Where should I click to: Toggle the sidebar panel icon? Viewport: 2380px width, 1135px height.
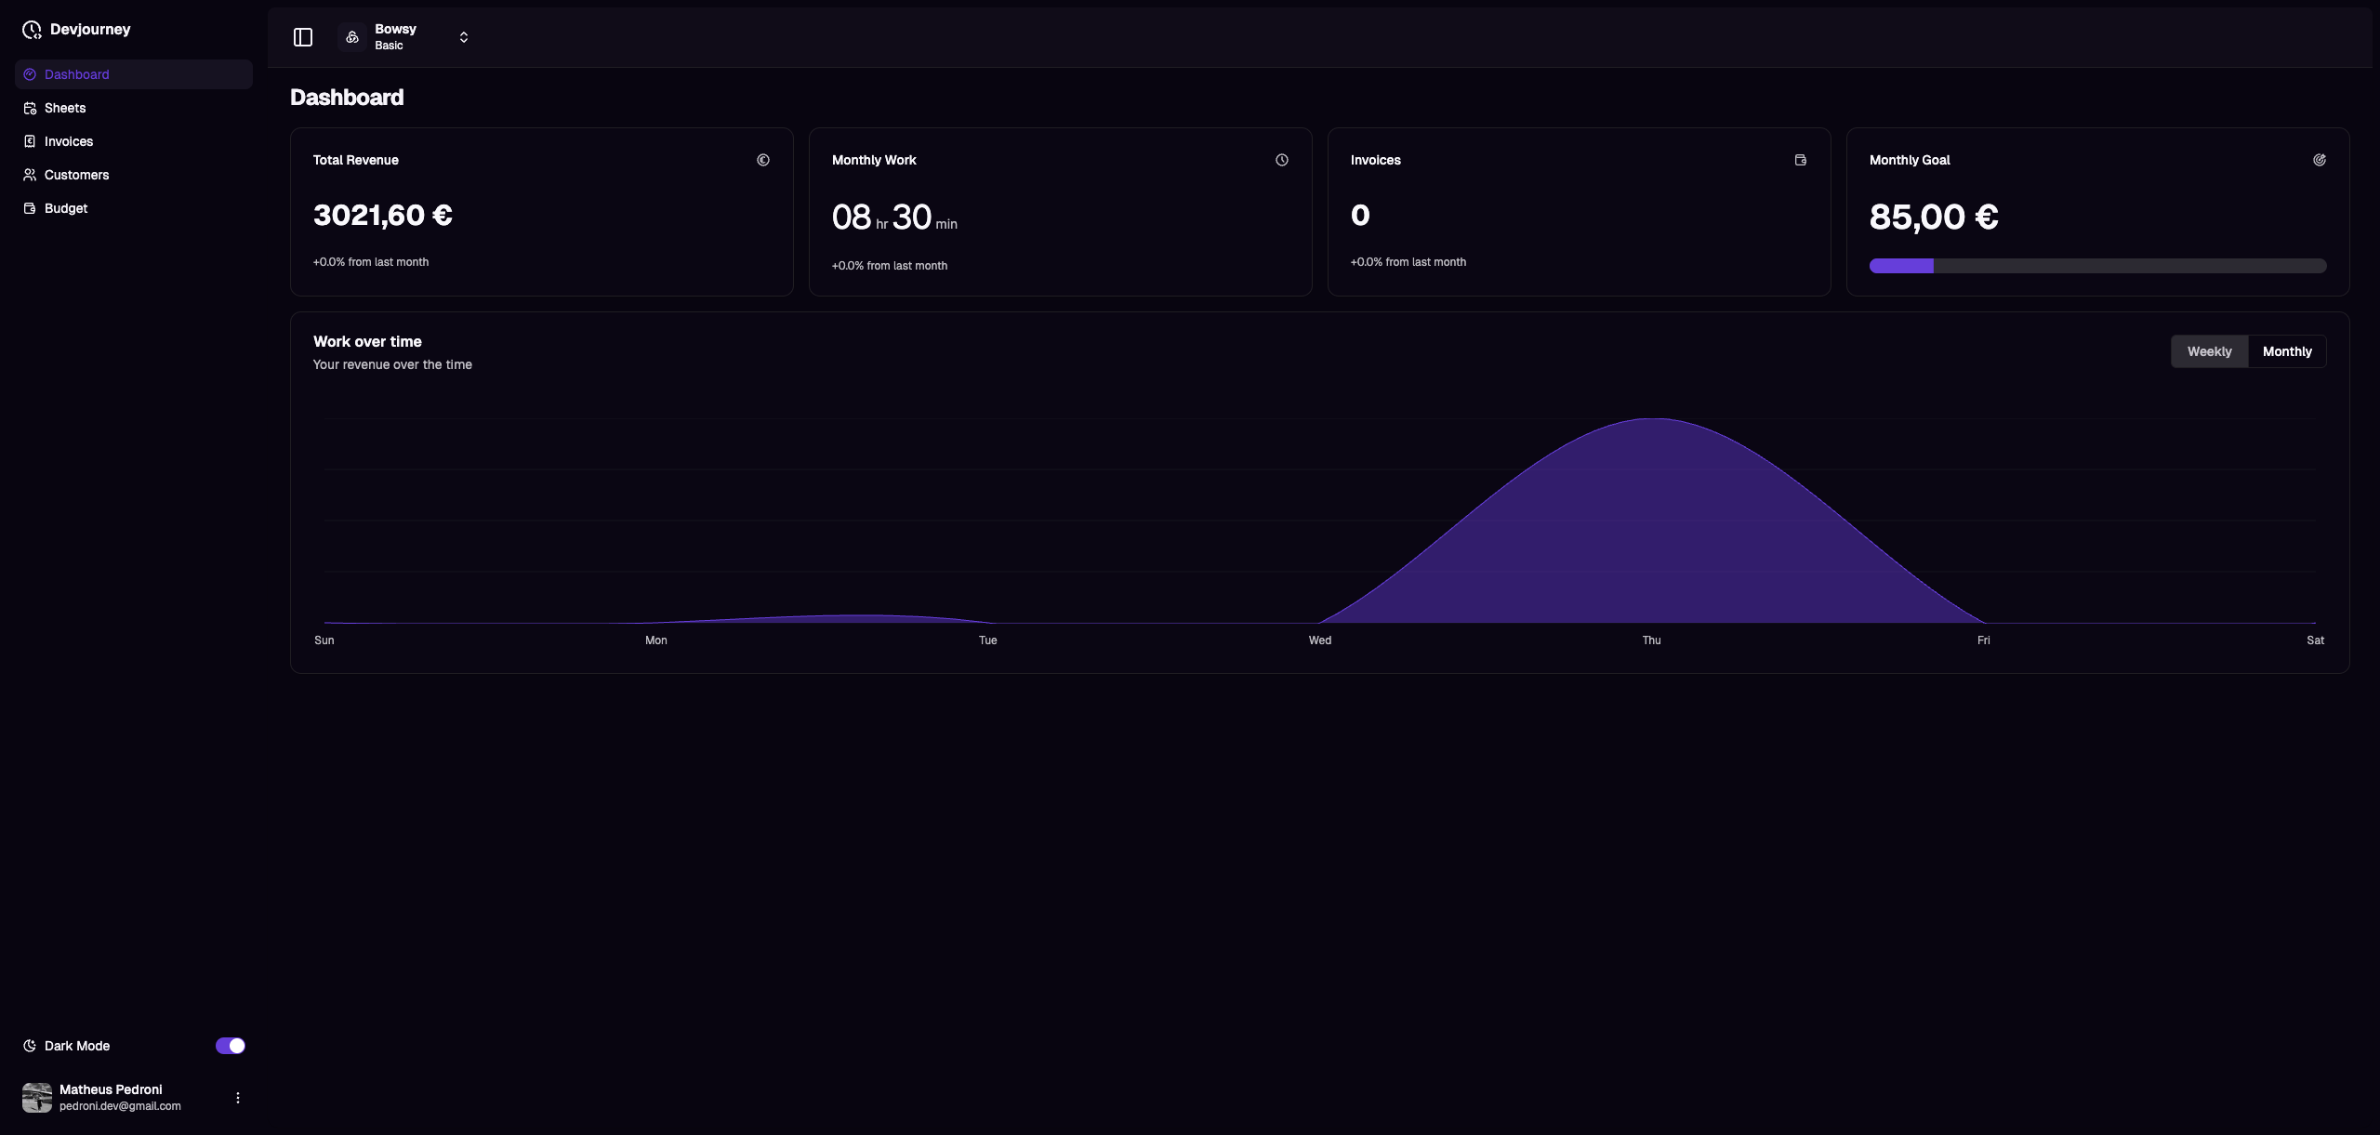303,37
